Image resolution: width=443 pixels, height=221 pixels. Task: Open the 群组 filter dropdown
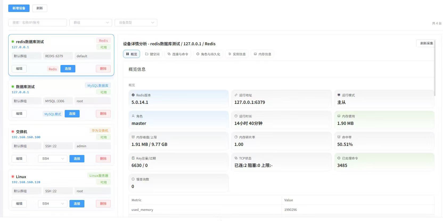[x=91, y=23]
